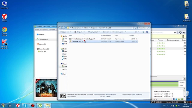Screen dimensions: 192x108
Task: Click Explorer forward navigation button
Action: (63, 28)
